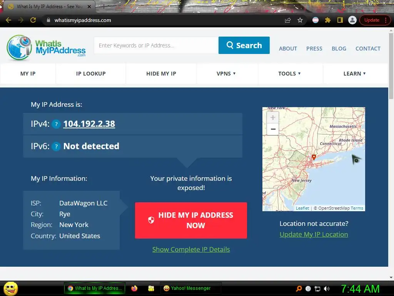Click the network tray icon
Viewport: 394px width, 296px height.
(x=317, y=289)
